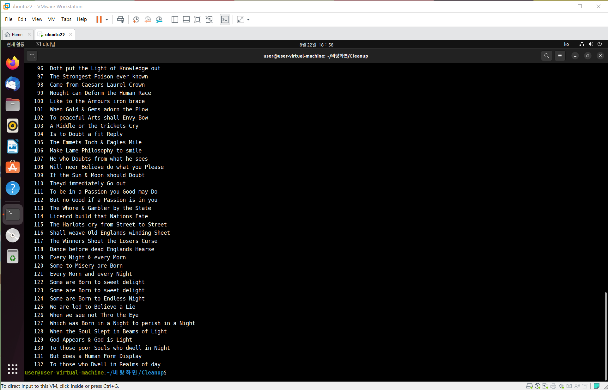Open Rhythmbox from the dock
This screenshot has height=390, width=608.
pyautogui.click(x=13, y=126)
